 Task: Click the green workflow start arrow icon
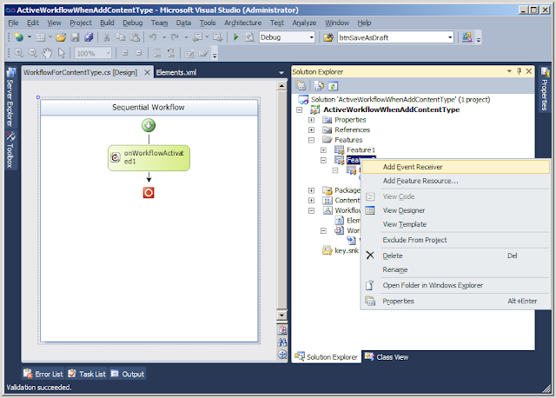point(149,125)
